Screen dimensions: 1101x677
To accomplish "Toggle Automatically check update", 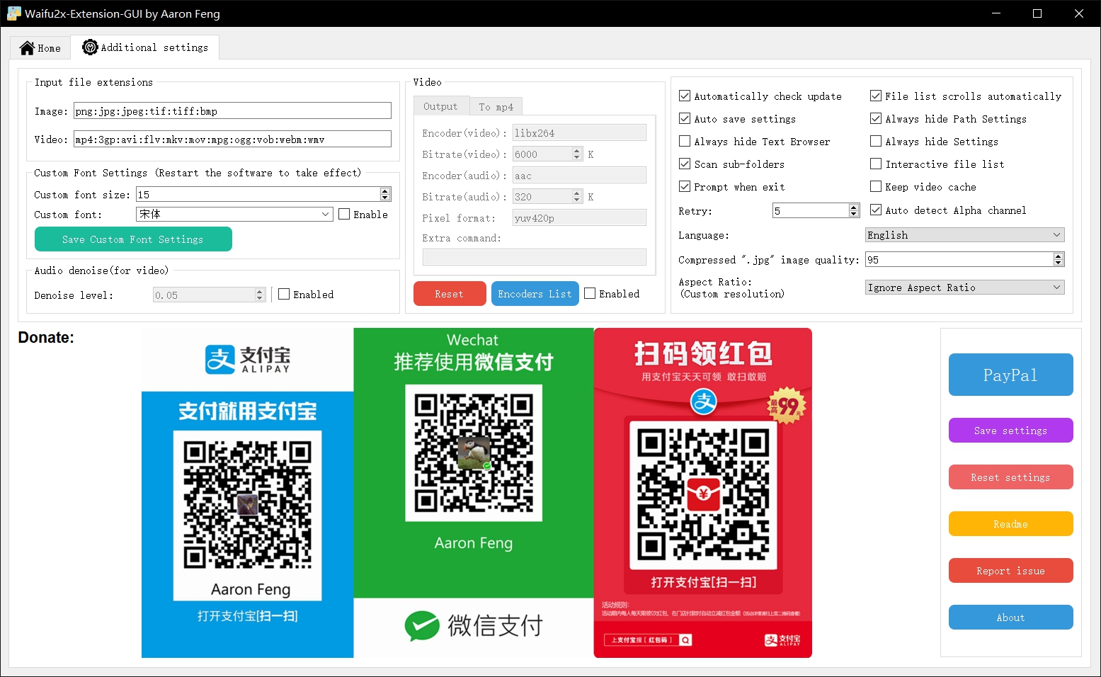I will (x=685, y=96).
